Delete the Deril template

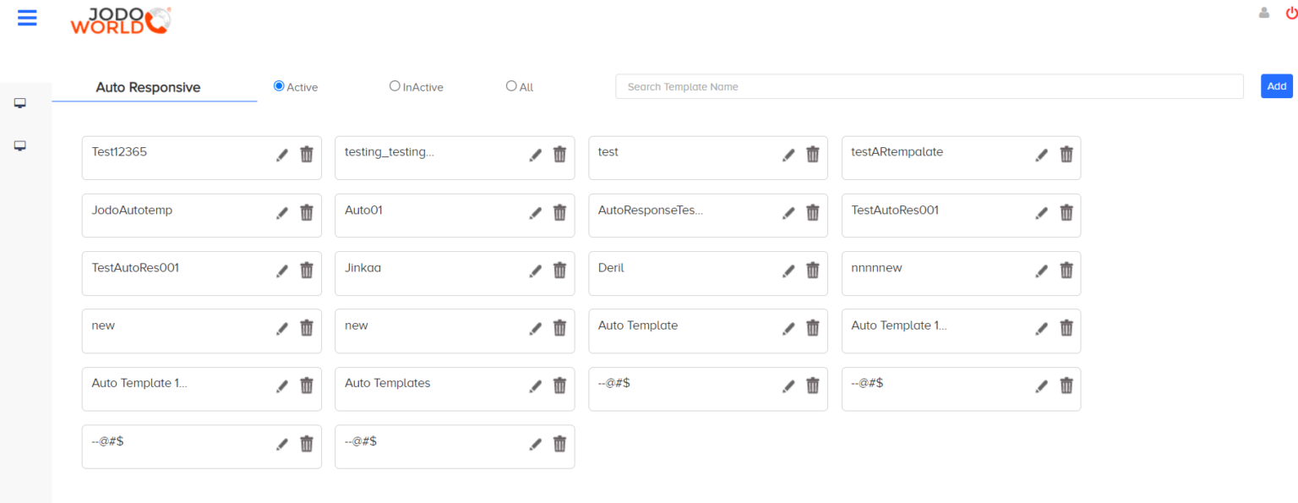pyautogui.click(x=812, y=271)
